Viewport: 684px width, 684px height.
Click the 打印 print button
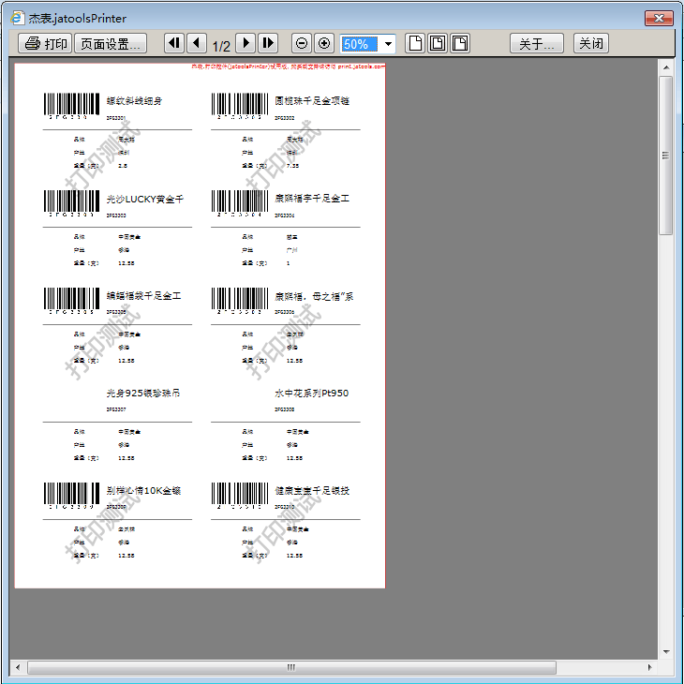(44, 43)
